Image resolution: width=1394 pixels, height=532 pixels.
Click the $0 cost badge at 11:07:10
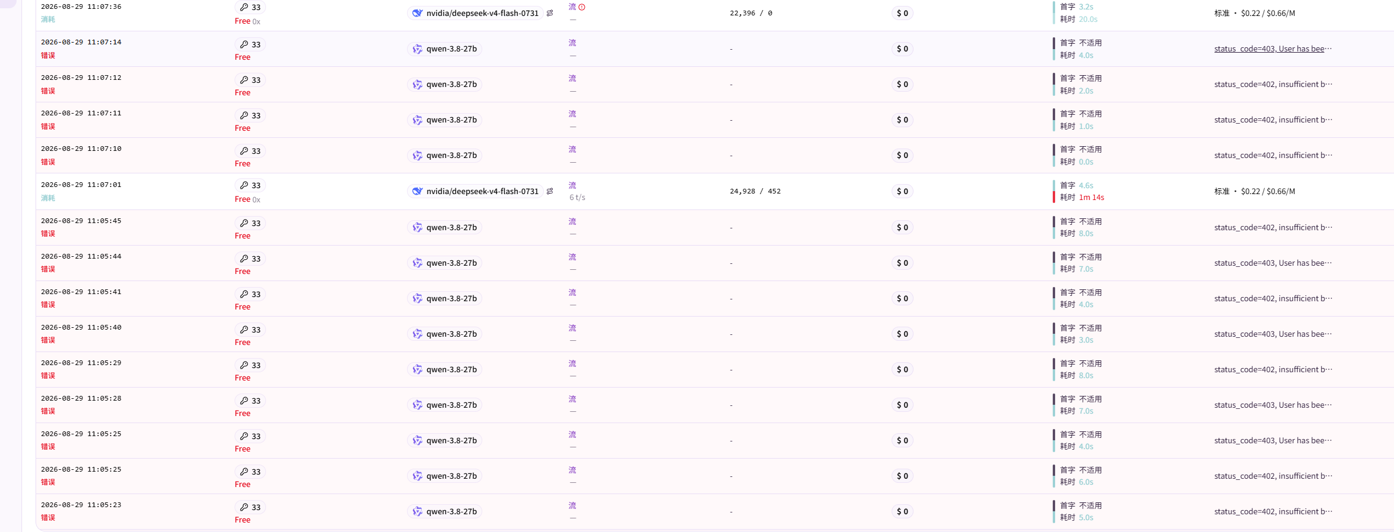click(902, 156)
